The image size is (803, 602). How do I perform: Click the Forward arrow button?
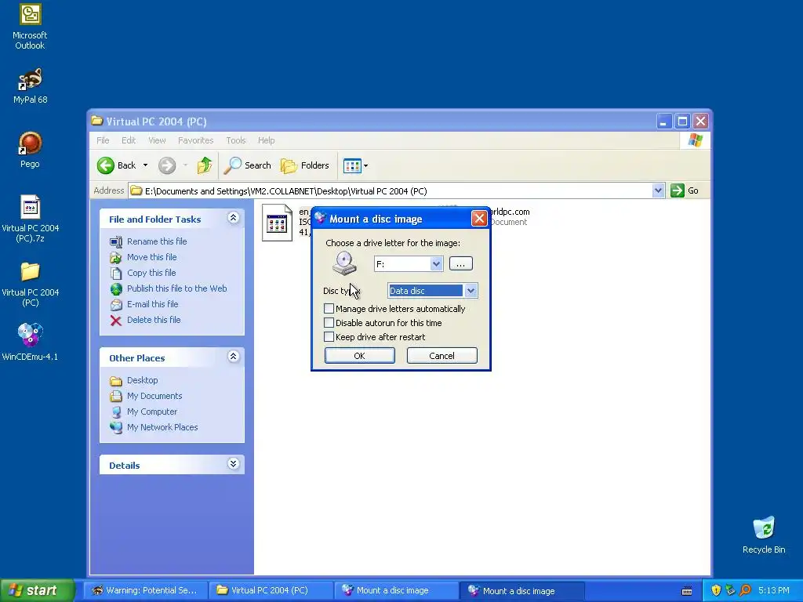[167, 165]
